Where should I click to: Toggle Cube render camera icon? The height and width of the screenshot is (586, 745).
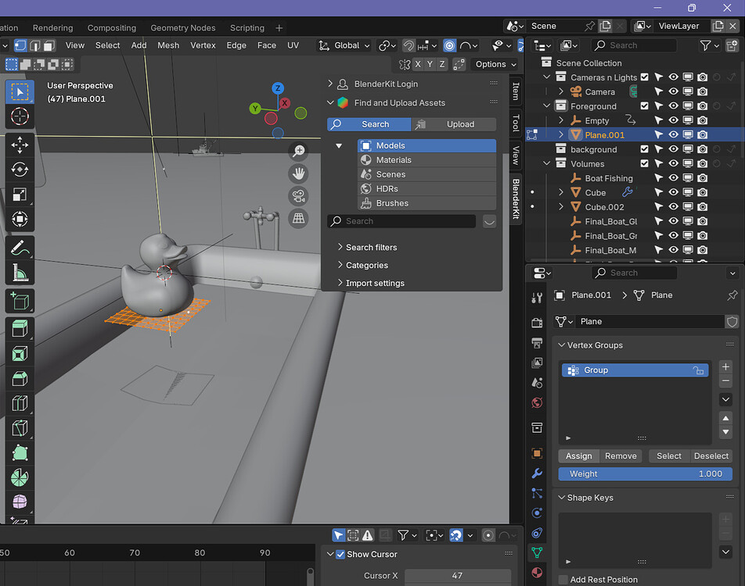702,192
